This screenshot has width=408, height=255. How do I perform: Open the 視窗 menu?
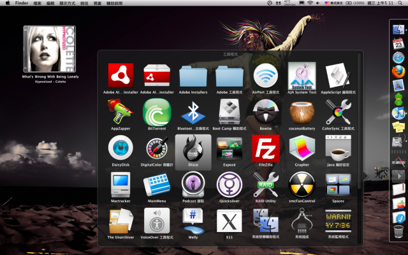98,3
